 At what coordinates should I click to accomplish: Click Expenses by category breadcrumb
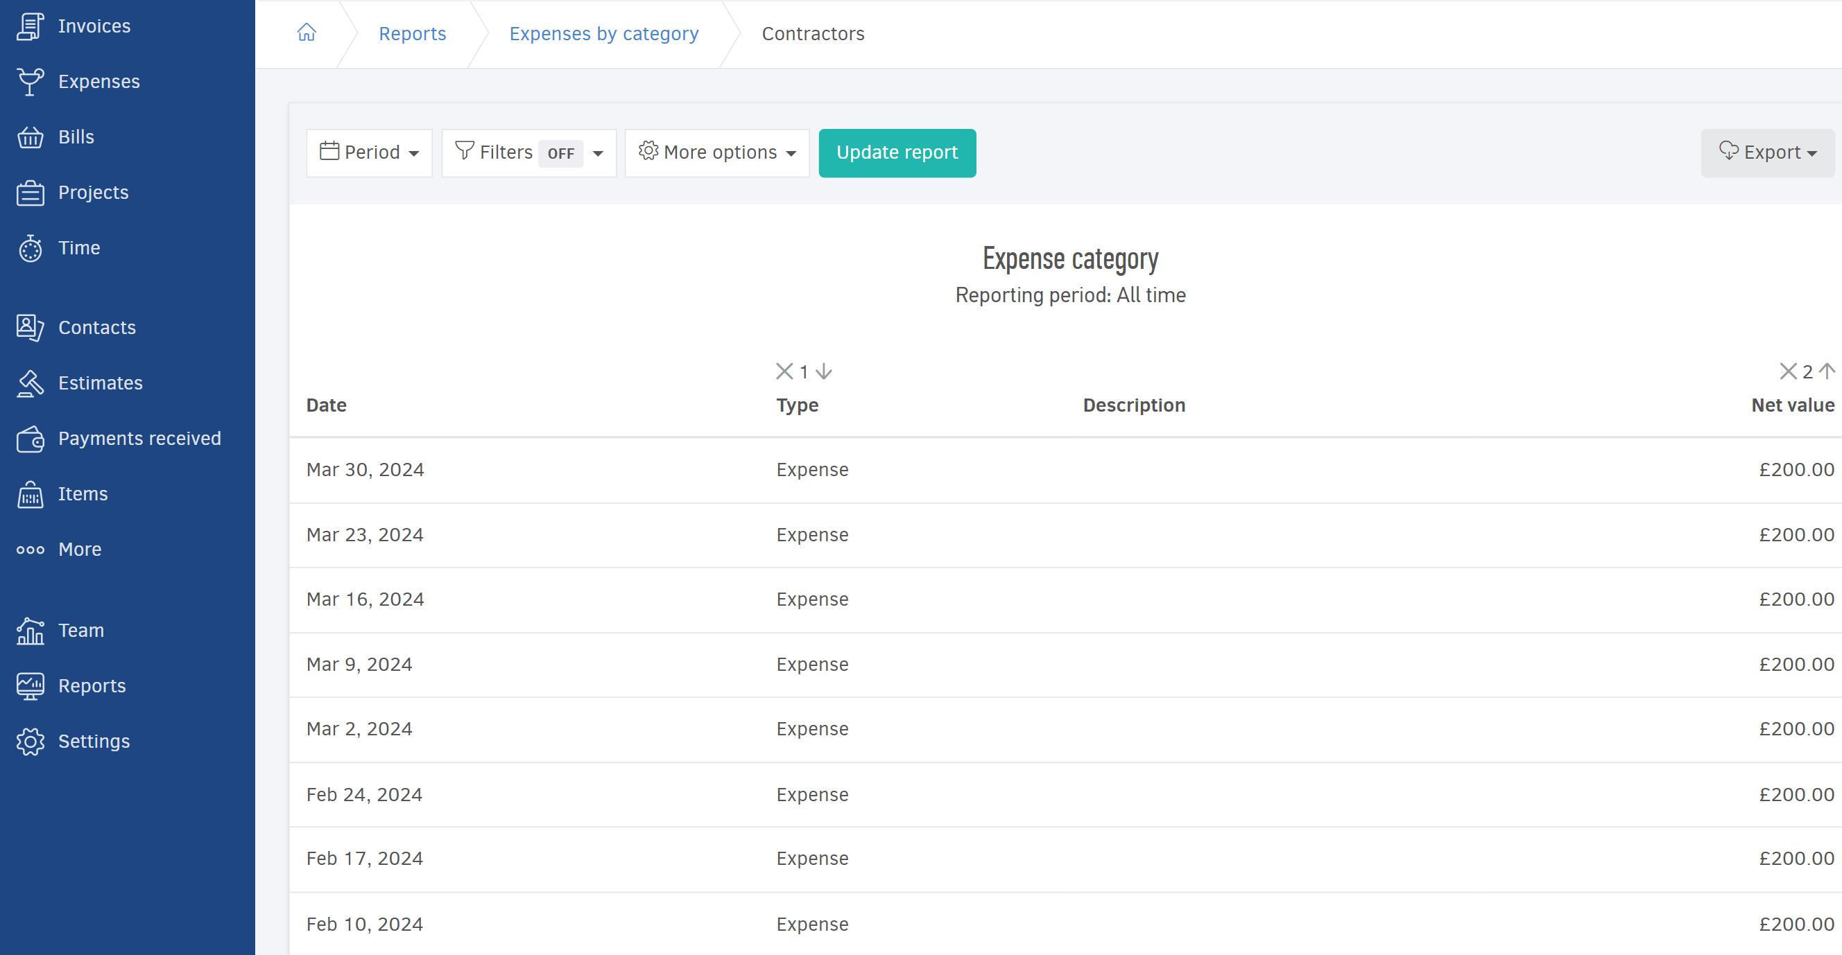pyautogui.click(x=604, y=33)
